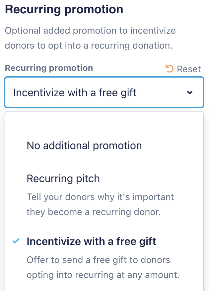Screen dimensions: 209x291
Task: Click the selected value text in the combo box
Action: 75,93
